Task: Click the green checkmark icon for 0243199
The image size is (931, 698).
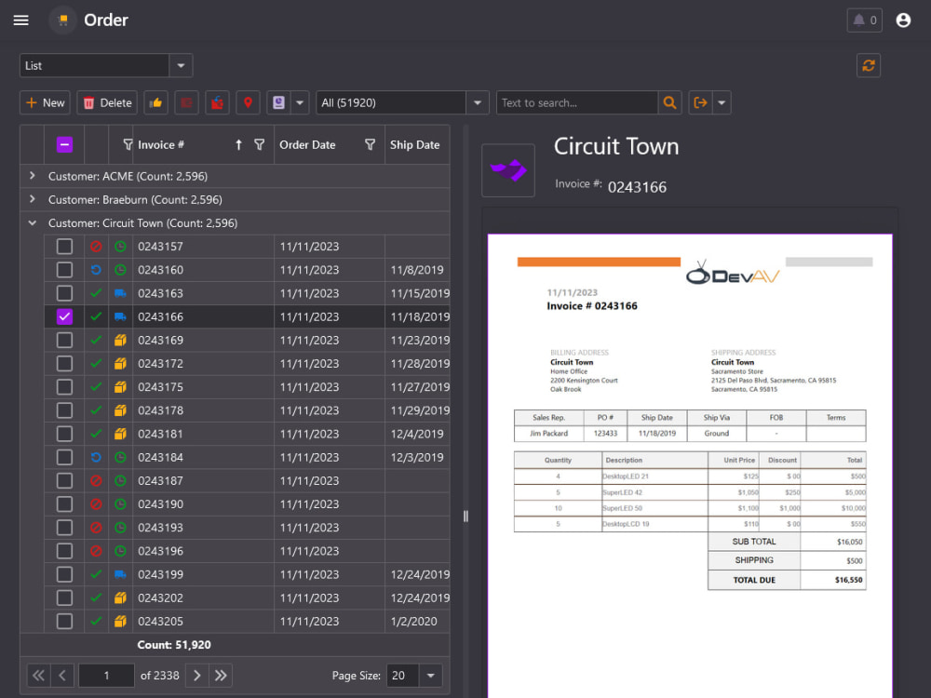Action: pos(96,574)
